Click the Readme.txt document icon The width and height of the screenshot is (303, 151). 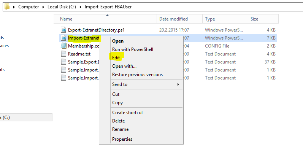(63, 54)
